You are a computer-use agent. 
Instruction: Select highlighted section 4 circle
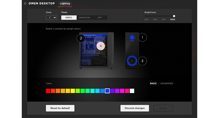point(101,46)
